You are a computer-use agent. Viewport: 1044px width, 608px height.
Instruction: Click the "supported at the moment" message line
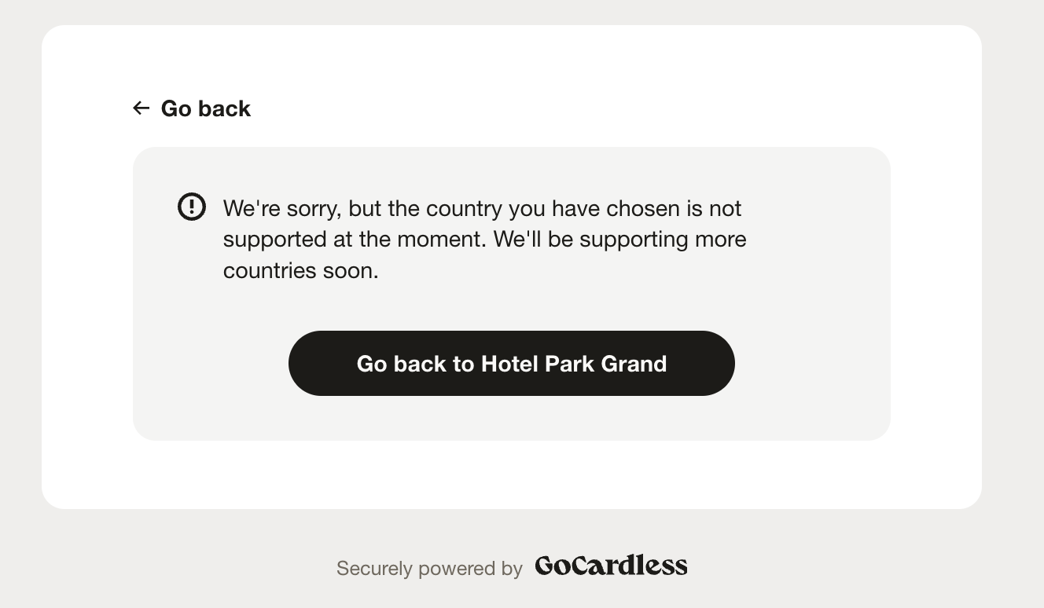(x=484, y=239)
